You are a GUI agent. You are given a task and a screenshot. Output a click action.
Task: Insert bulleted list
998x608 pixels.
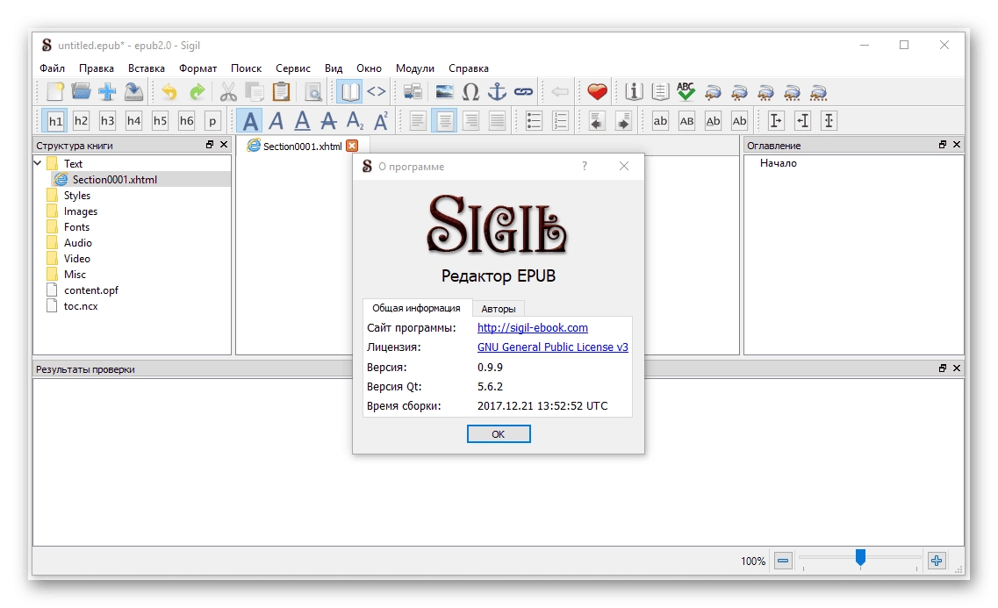(x=534, y=121)
